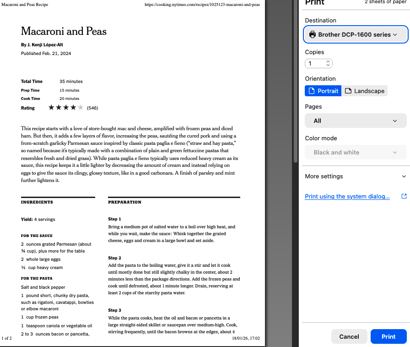Open Print using the system dialog link

[x=347, y=196]
